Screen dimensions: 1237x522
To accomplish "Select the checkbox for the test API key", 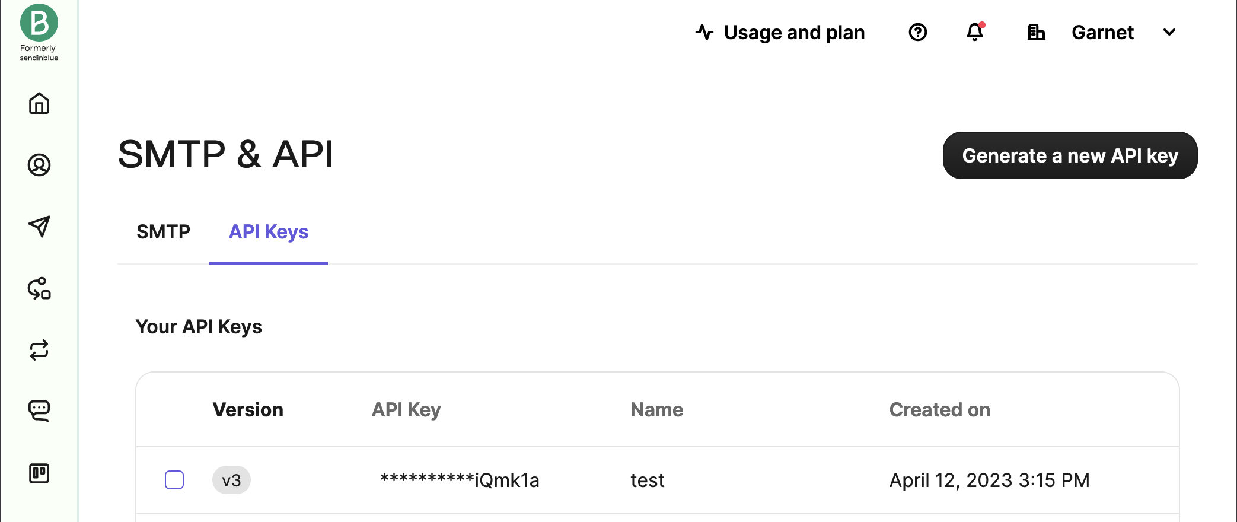I will 174,480.
